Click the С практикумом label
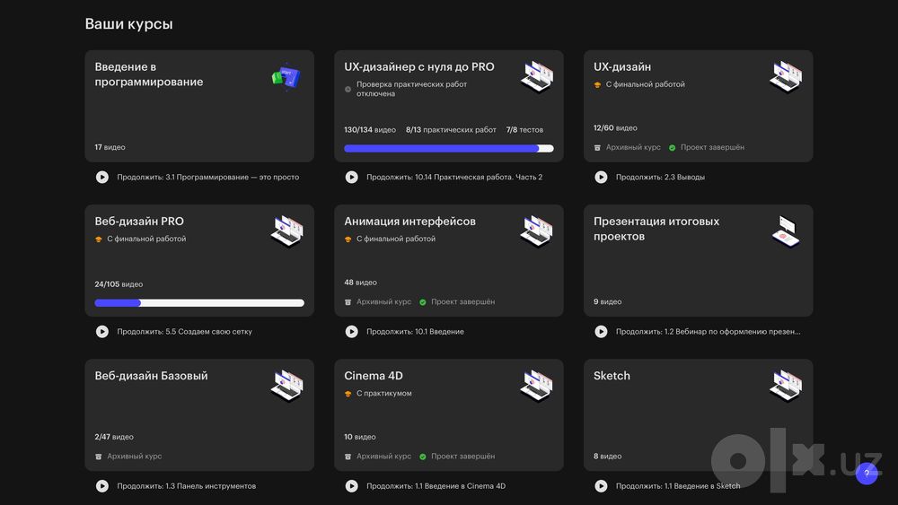This screenshot has width=898, height=505. coord(383,394)
